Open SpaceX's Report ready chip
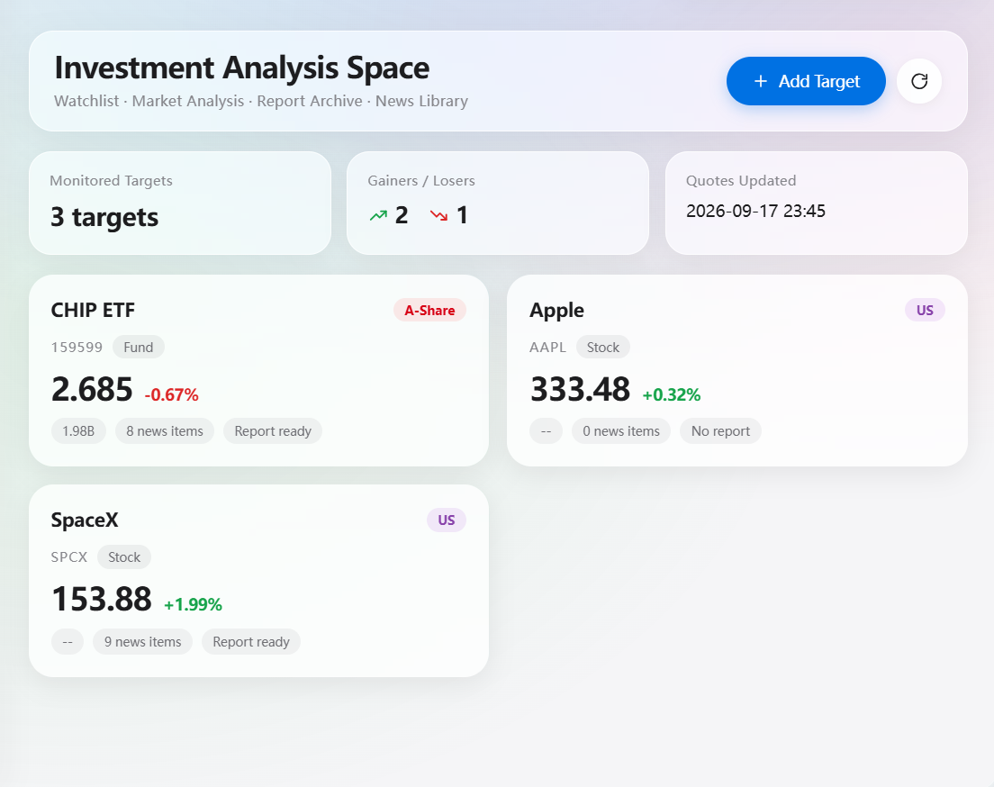 251,642
